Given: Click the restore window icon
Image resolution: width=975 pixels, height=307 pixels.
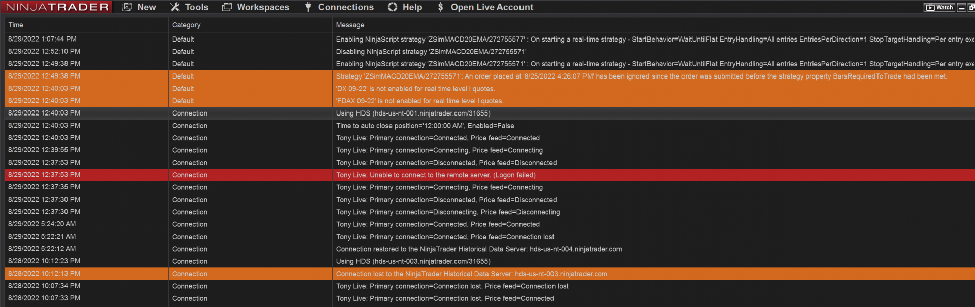Looking at the screenshot, I should coord(971,7).
